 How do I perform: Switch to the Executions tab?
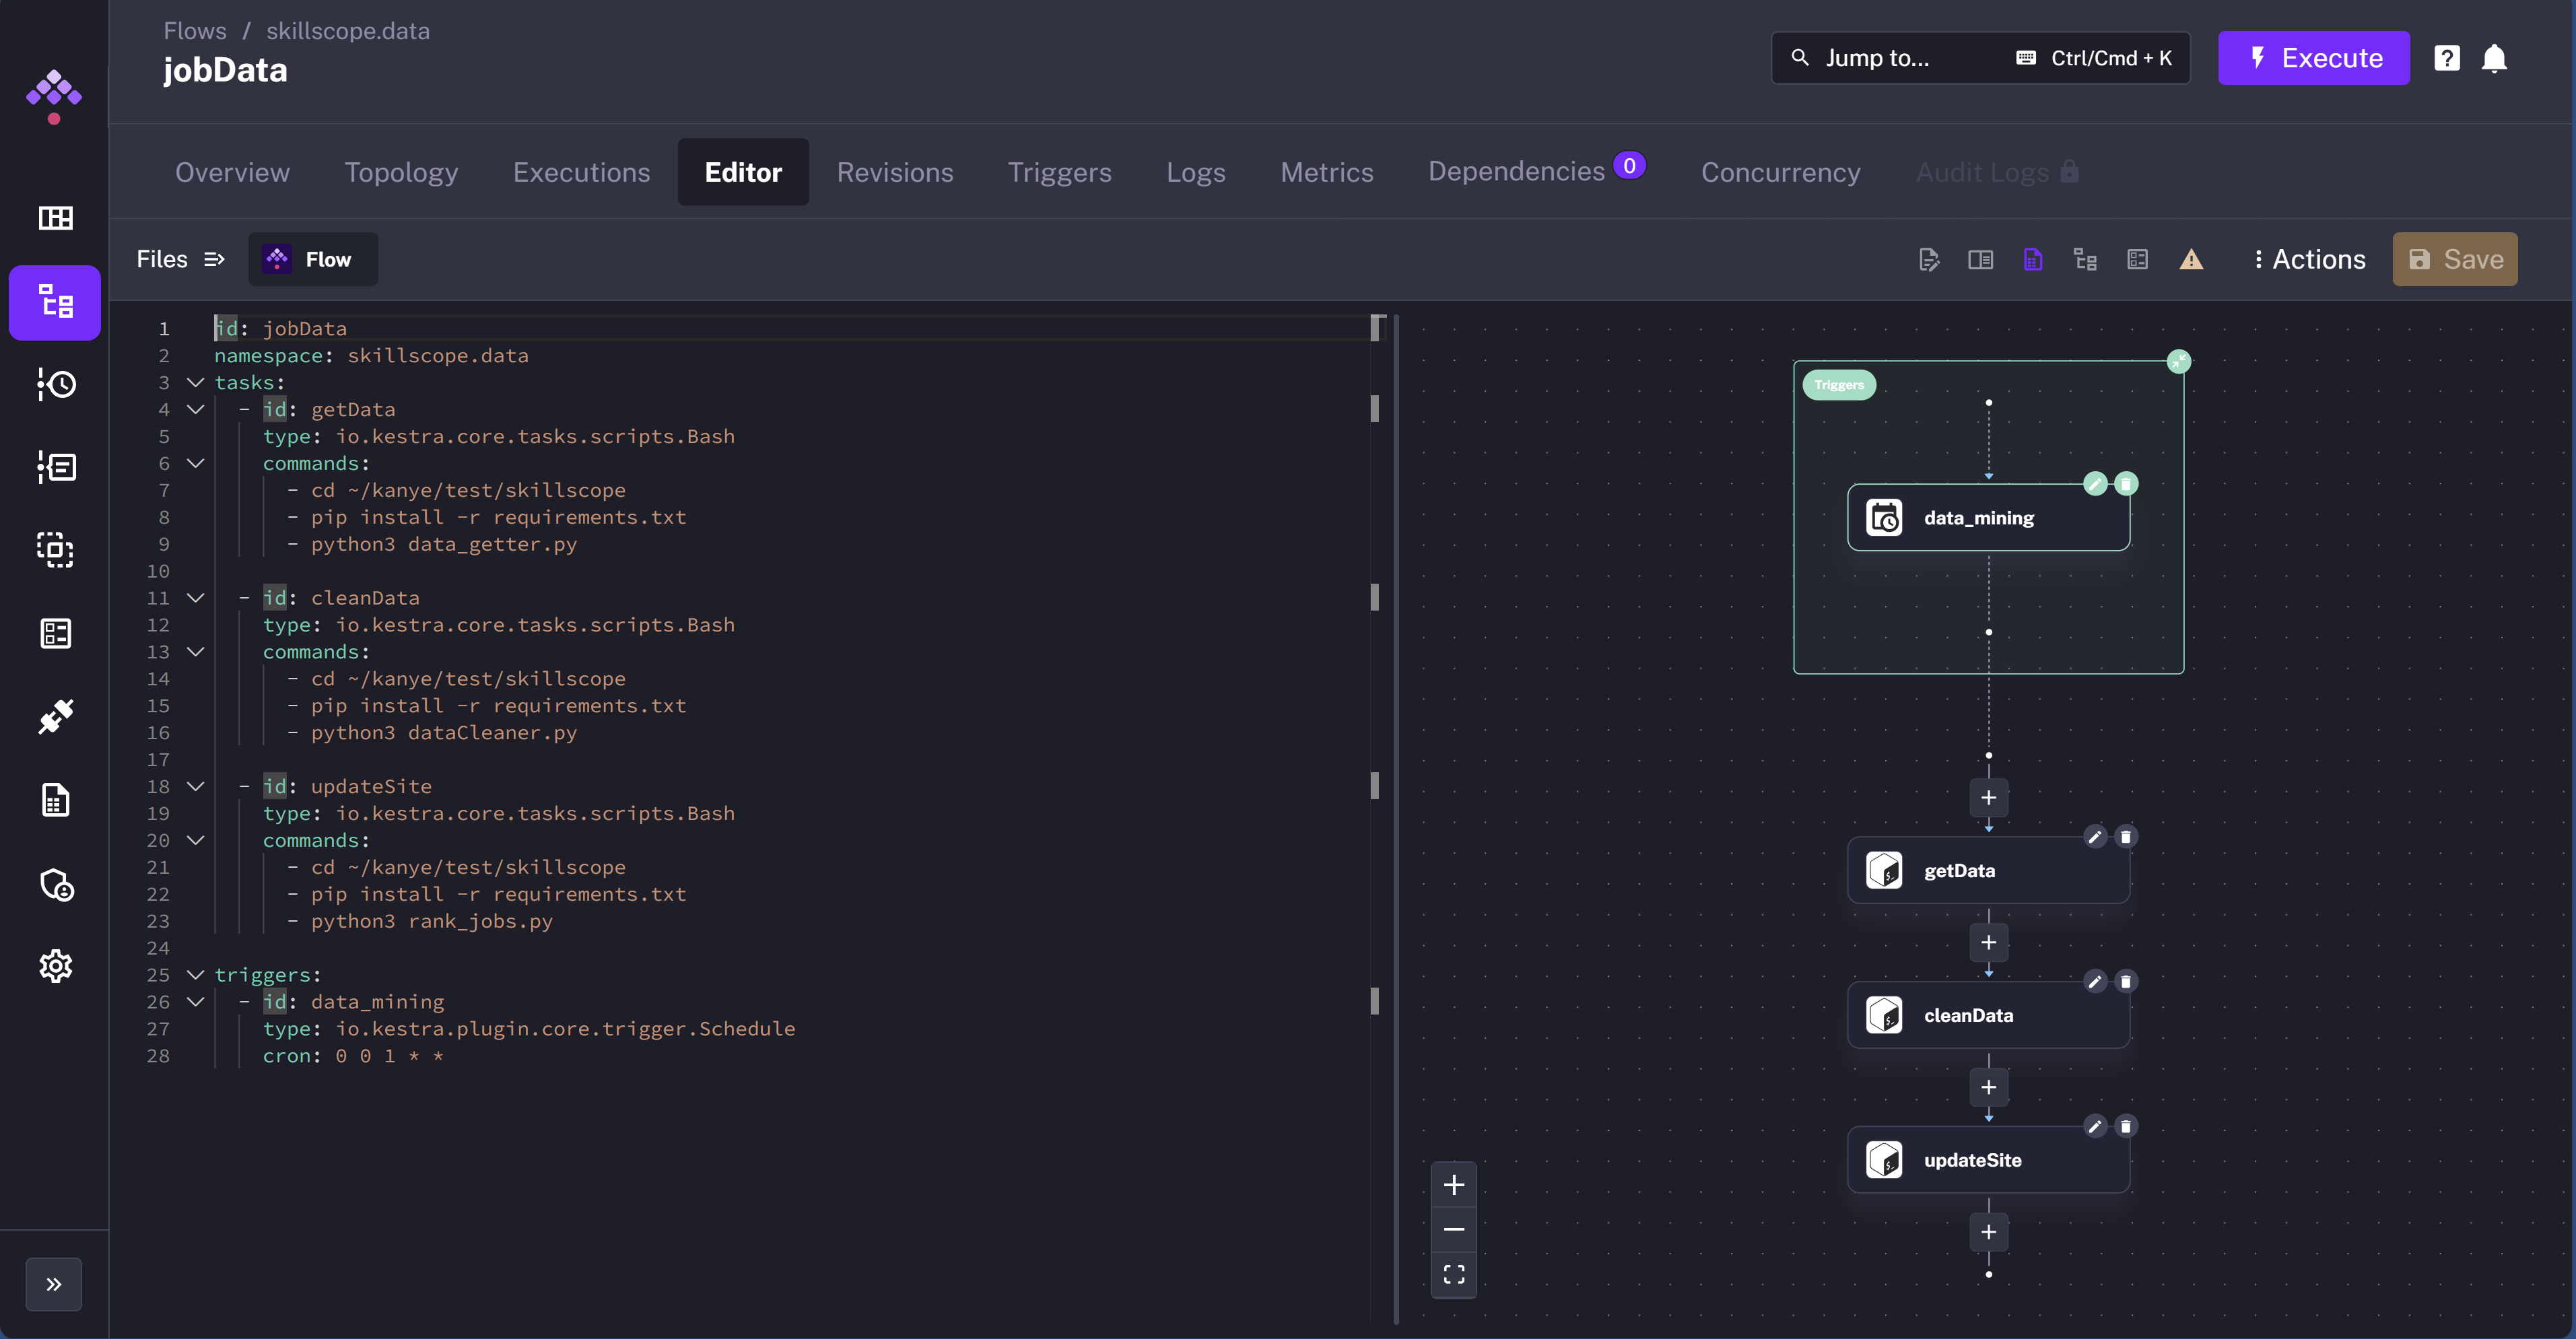[581, 172]
